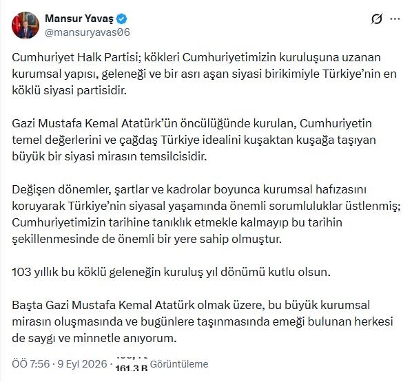Click the ÖÖ 7:56 timestamp
Screen dimensions: 412x382
click(31, 364)
